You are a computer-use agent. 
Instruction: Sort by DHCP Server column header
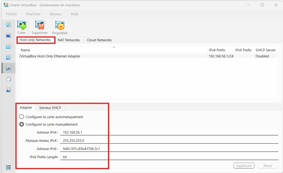coord(266,50)
